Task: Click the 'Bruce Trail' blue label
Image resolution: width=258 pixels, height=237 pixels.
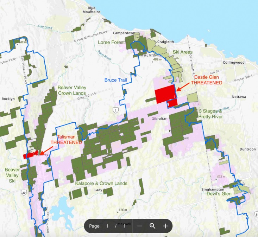Action: [116, 80]
